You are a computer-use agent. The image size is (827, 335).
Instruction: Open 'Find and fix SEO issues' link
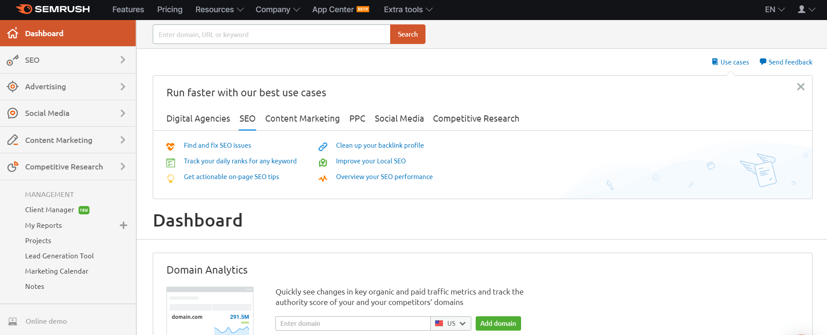(217, 146)
